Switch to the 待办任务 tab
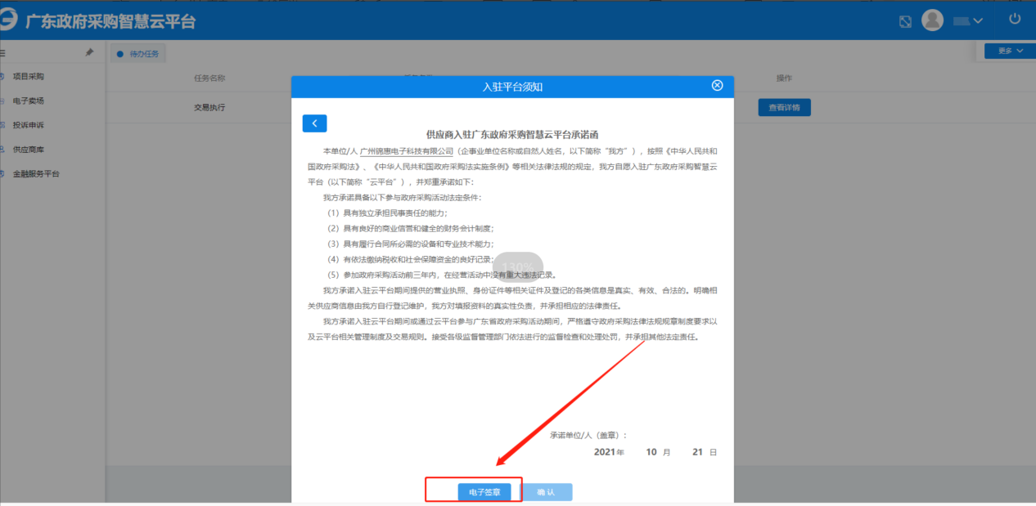This screenshot has height=506, width=1036. 138,54
